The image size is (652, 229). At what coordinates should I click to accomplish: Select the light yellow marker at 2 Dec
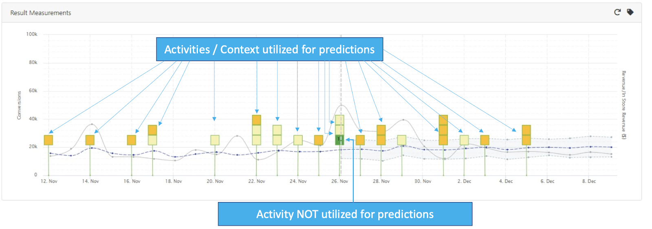[x=464, y=140]
